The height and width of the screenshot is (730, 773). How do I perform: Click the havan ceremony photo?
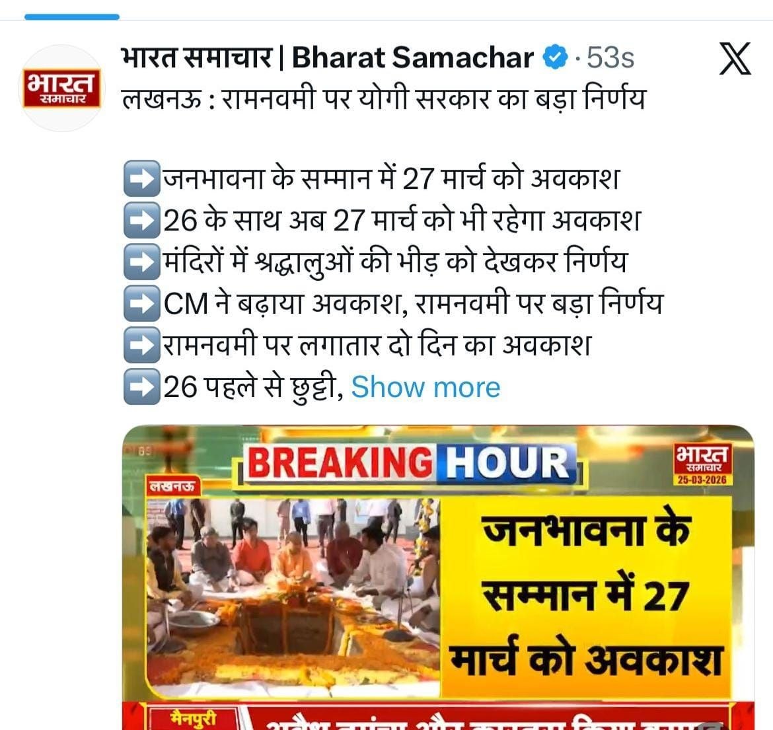293,597
